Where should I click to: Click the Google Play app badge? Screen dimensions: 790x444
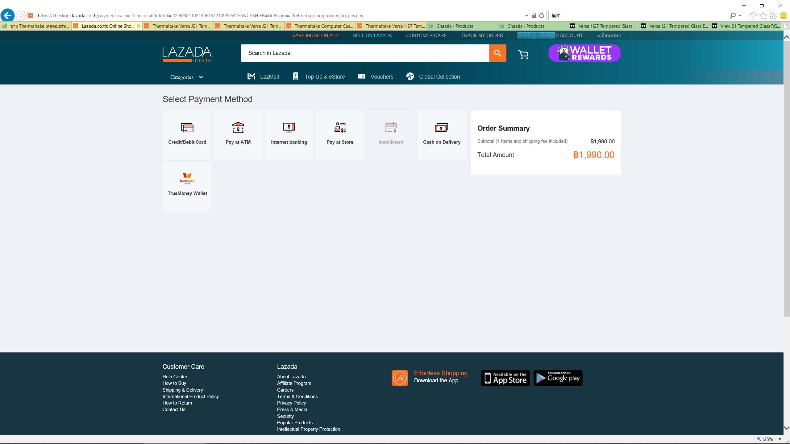click(558, 378)
